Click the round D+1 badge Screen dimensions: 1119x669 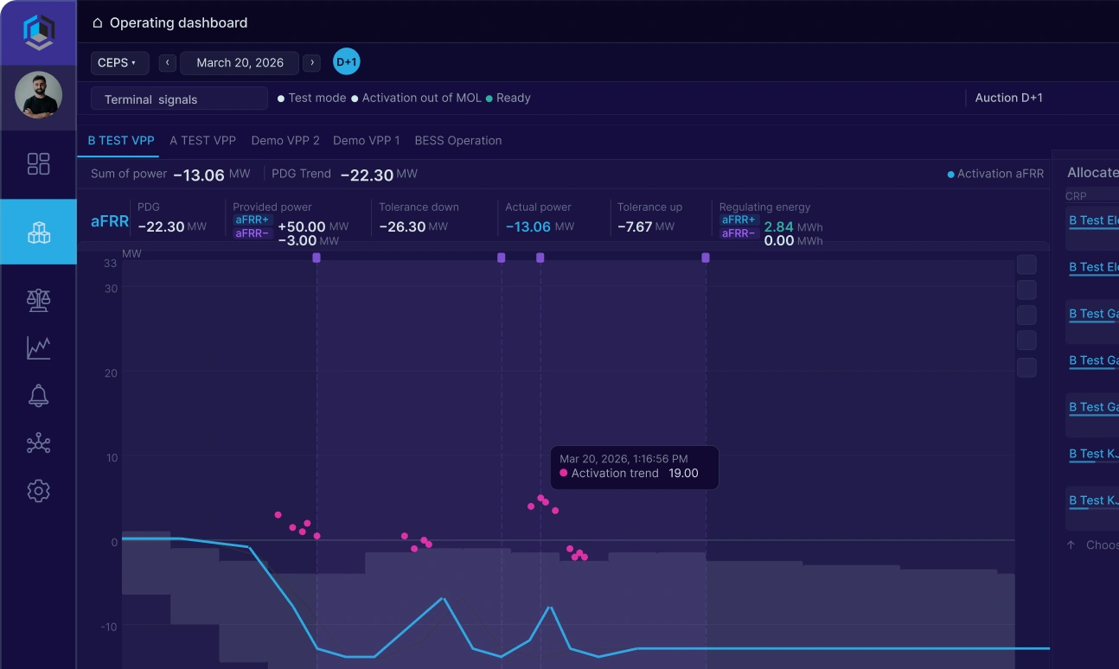347,61
